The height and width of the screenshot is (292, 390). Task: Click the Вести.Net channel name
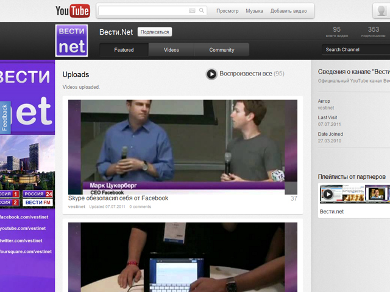[x=116, y=32]
